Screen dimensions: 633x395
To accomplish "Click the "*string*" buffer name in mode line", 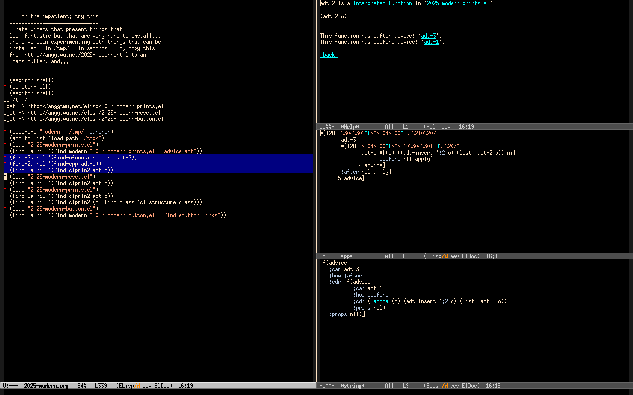I will pyautogui.click(x=352, y=386).
